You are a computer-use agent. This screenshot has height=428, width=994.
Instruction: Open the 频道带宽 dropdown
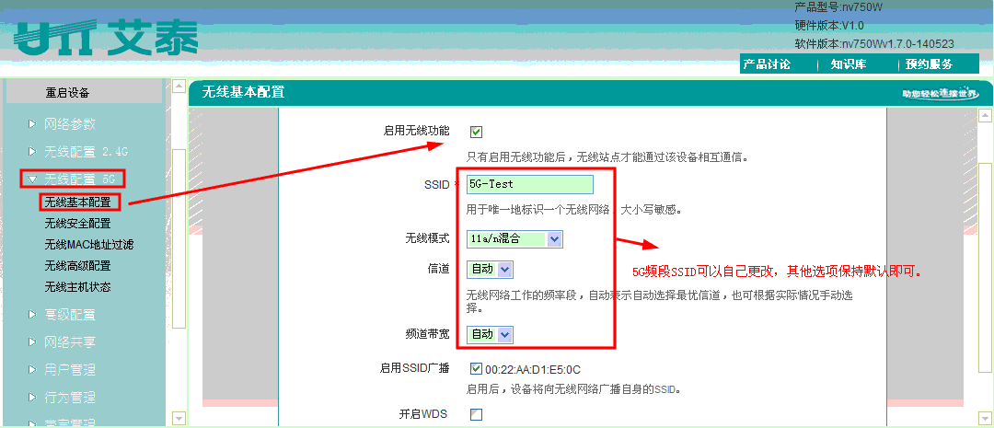[x=504, y=335]
